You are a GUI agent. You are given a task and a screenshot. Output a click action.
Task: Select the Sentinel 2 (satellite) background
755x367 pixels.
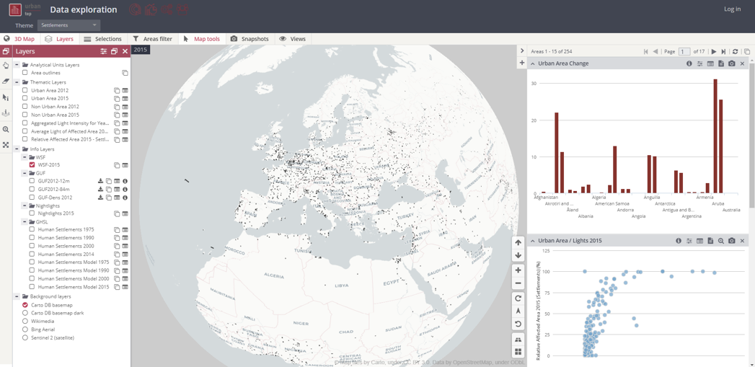(25, 337)
